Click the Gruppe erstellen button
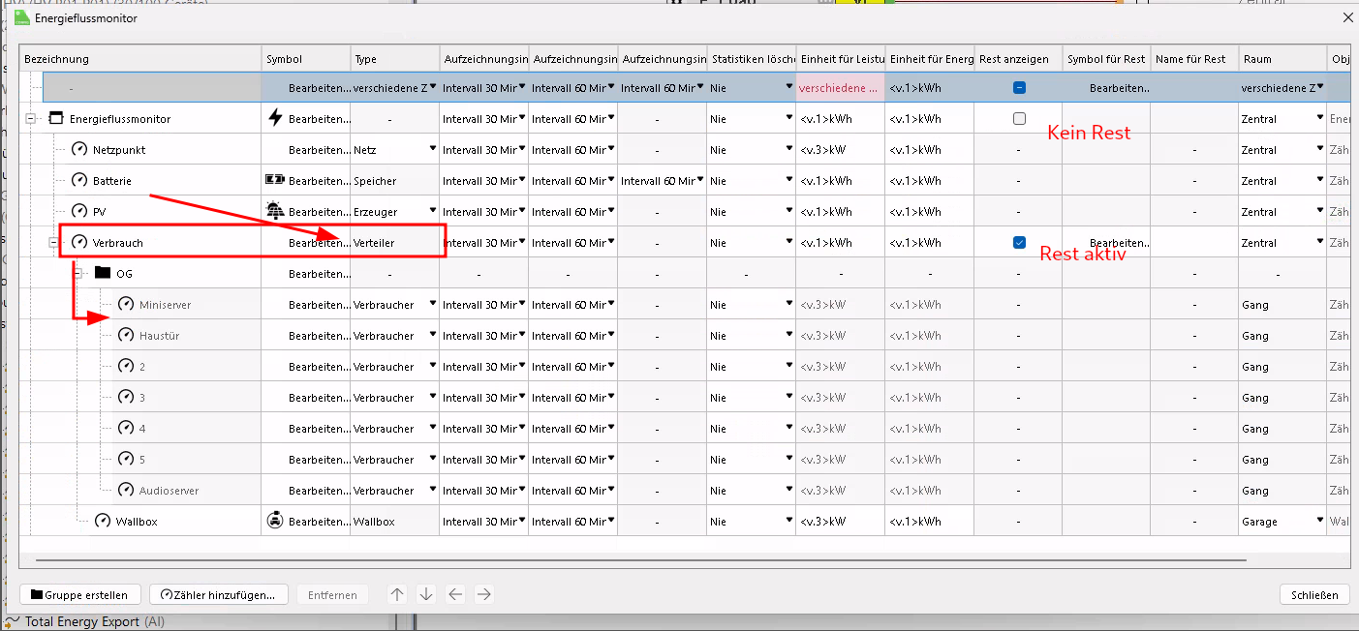Screen dimensions: 1359x631 click(x=80, y=594)
